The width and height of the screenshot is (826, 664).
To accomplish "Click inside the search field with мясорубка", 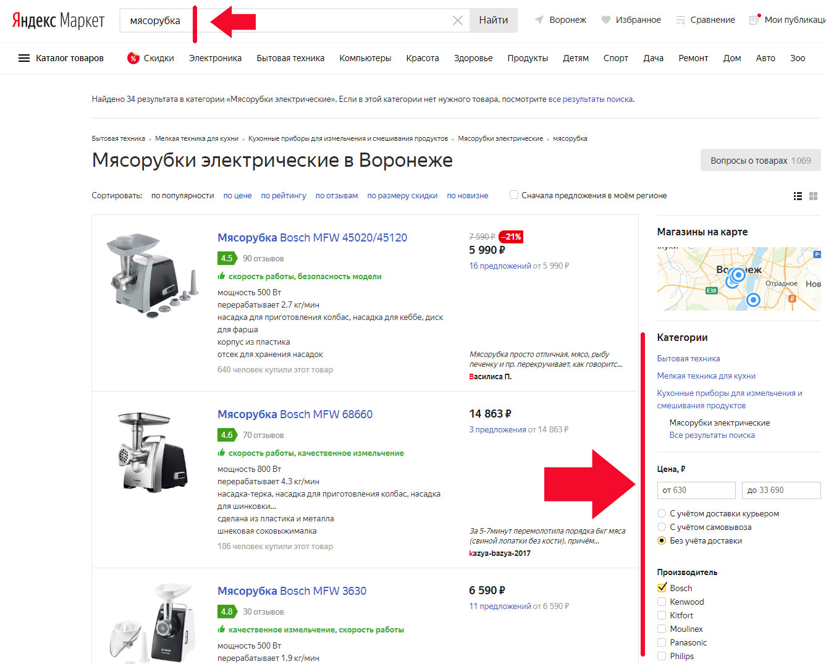I will click(295, 20).
